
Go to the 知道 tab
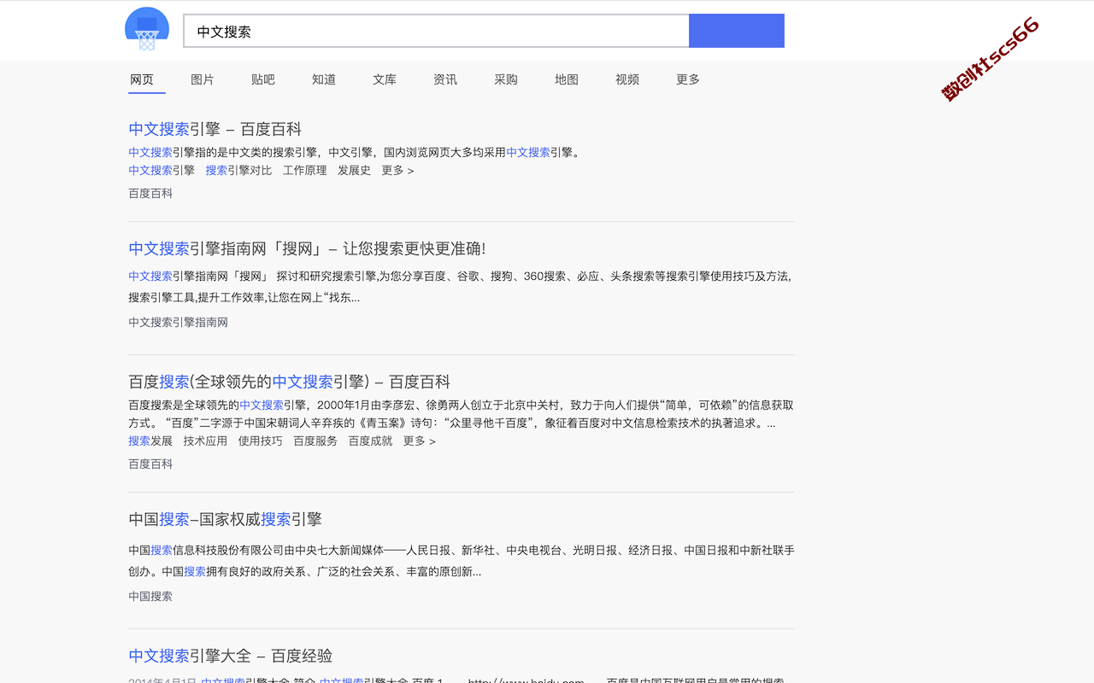[324, 79]
